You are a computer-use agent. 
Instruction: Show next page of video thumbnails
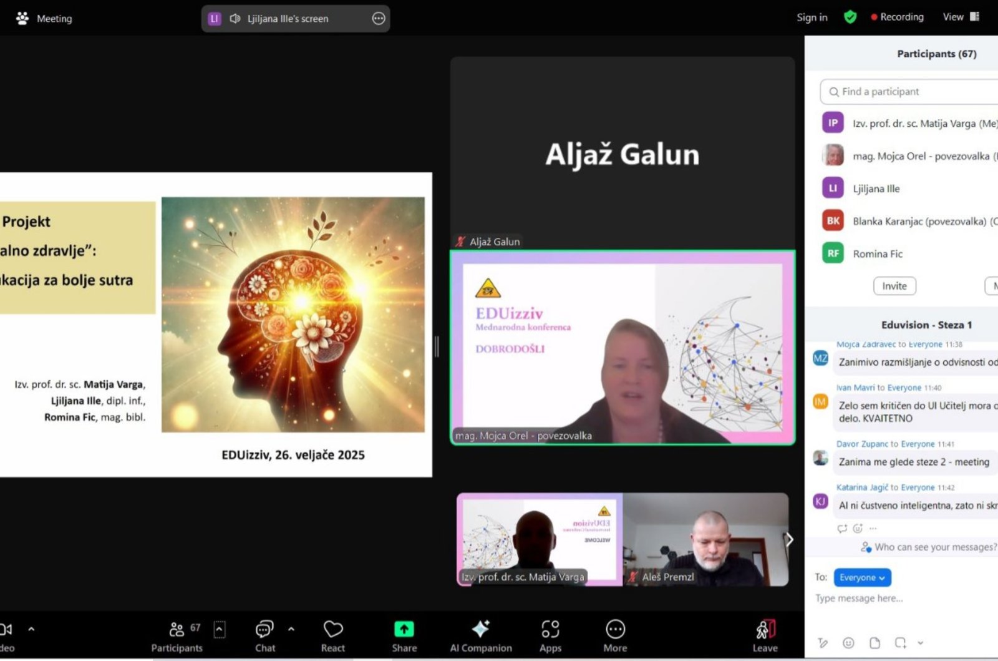789,540
